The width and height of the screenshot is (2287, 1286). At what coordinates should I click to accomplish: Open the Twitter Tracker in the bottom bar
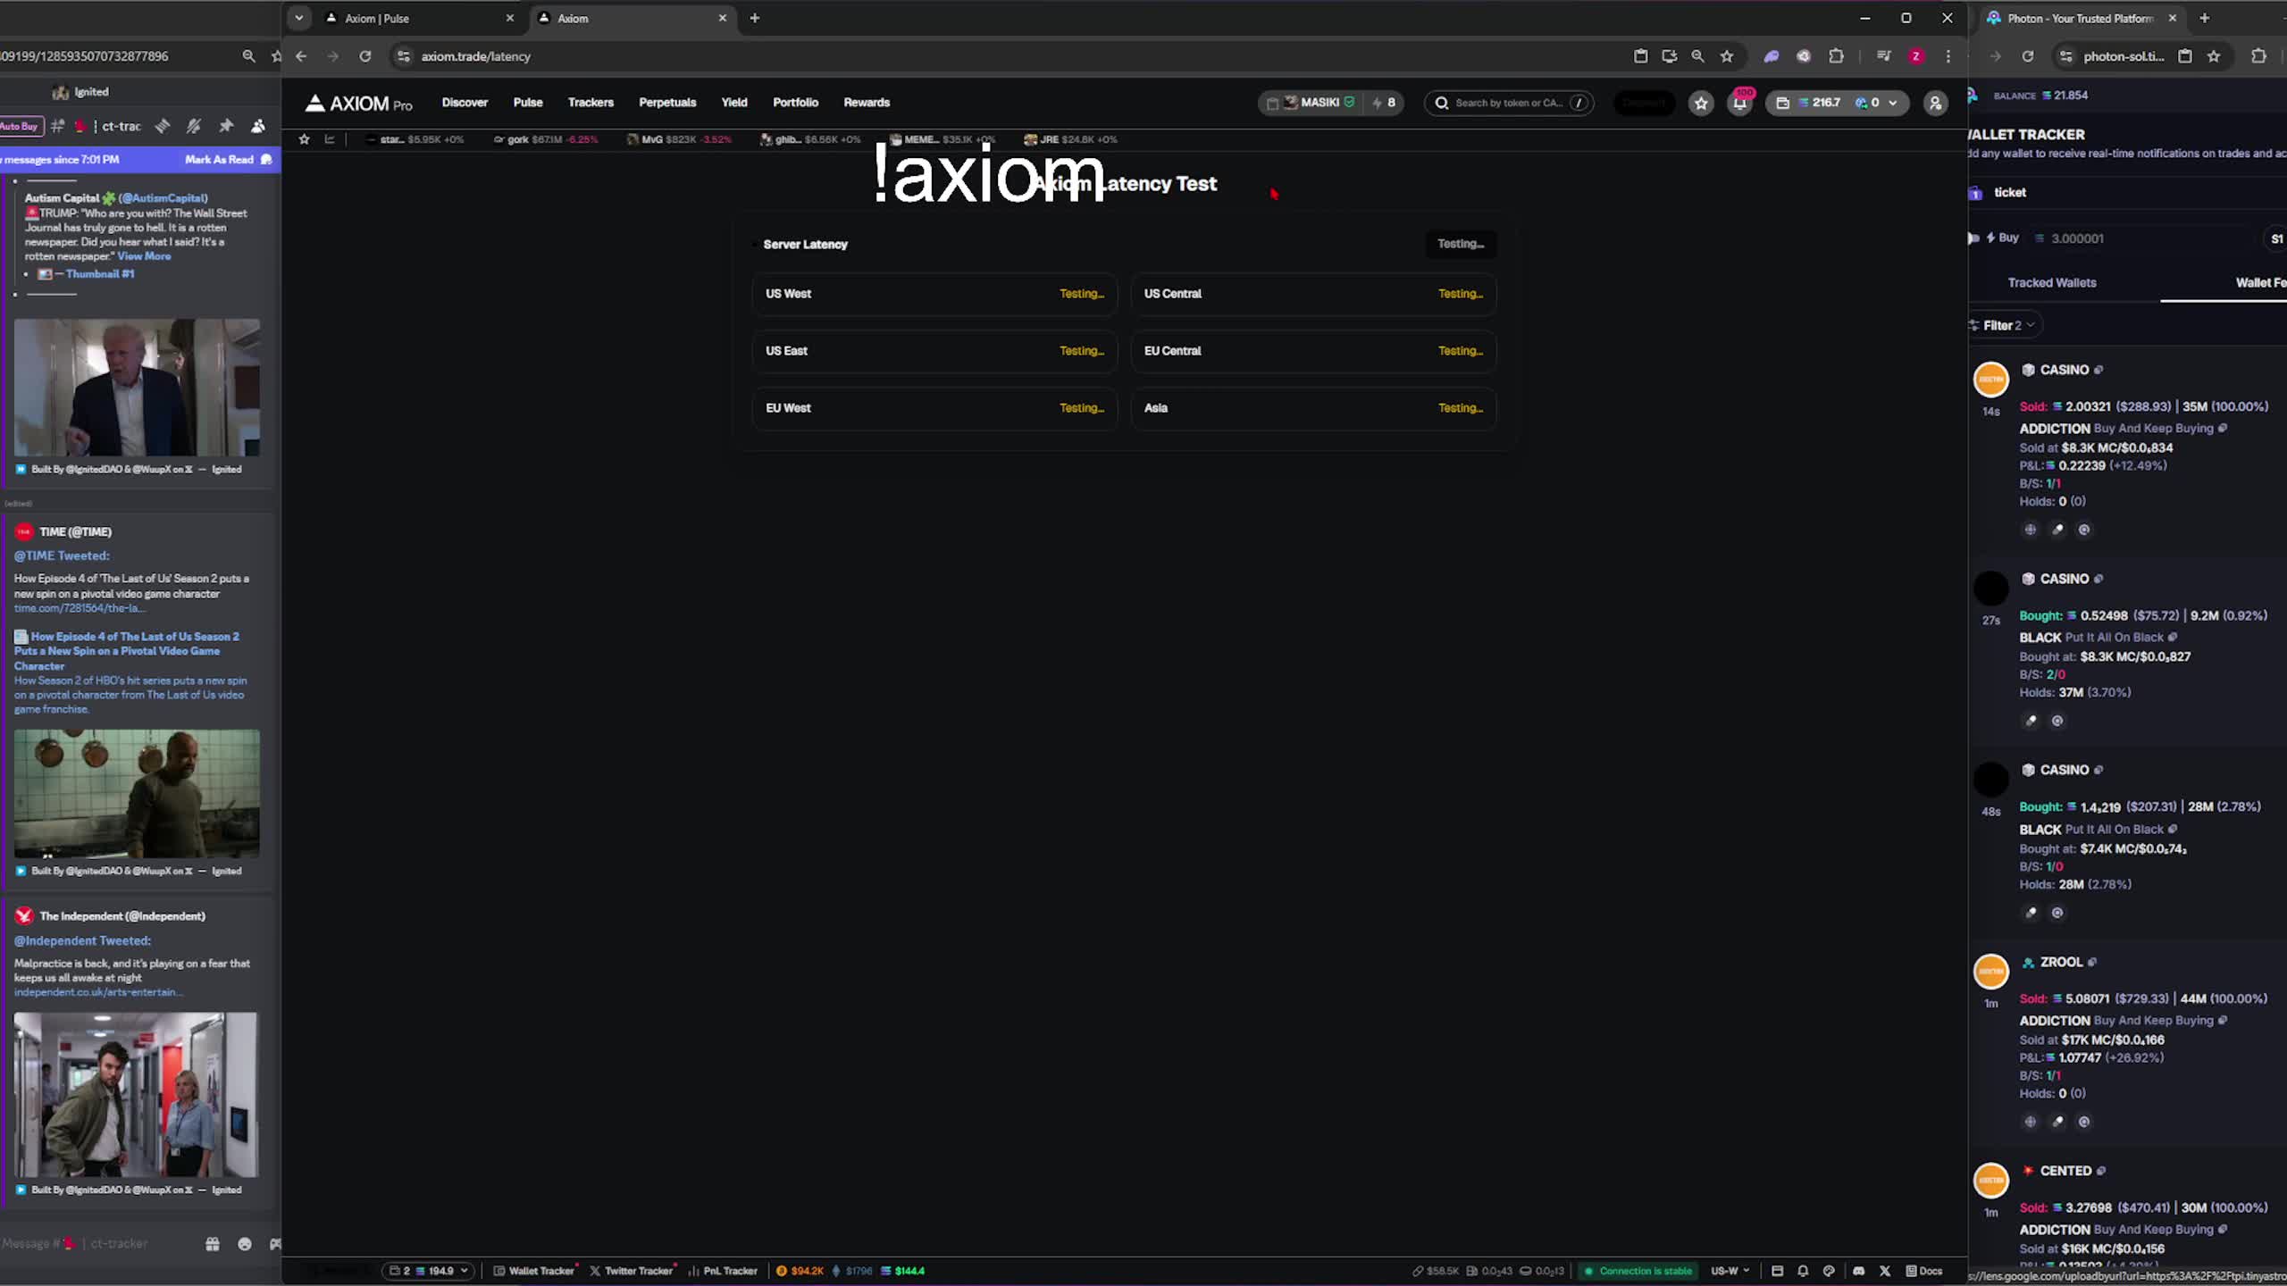point(632,1271)
